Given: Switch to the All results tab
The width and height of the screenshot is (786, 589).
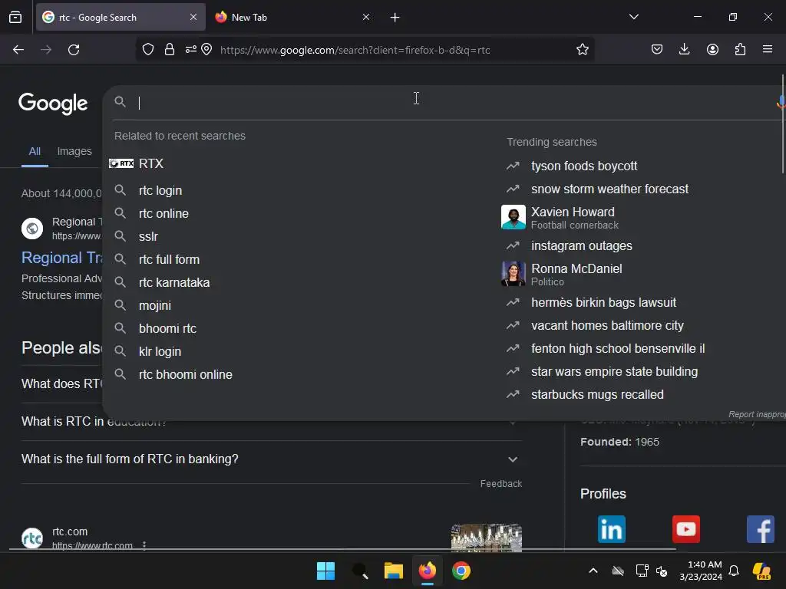Looking at the screenshot, I should pyautogui.click(x=35, y=151).
